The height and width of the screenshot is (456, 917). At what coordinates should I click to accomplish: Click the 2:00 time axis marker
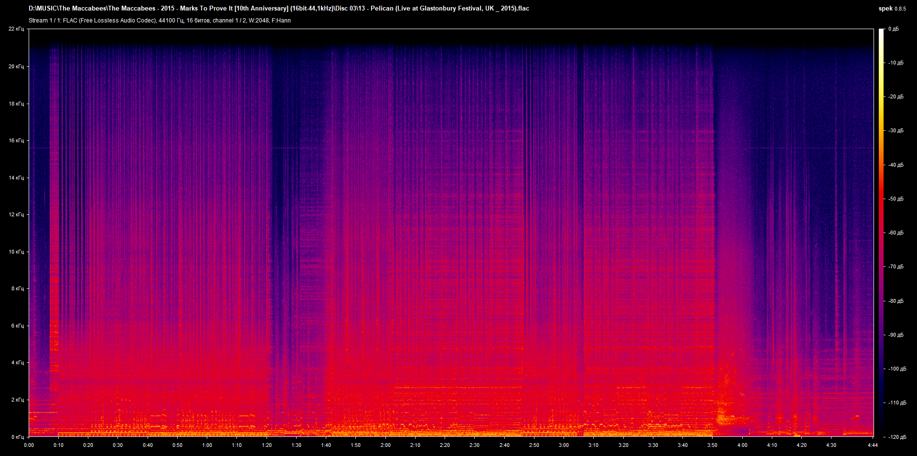pos(385,445)
